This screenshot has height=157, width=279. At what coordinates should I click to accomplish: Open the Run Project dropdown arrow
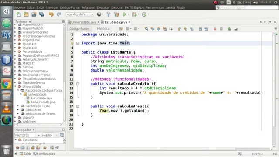[128, 14]
